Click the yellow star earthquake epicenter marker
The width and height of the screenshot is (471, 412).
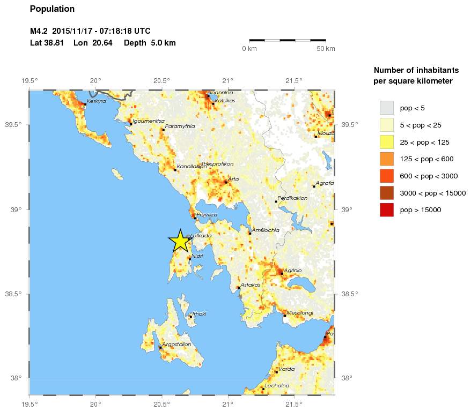(180, 241)
